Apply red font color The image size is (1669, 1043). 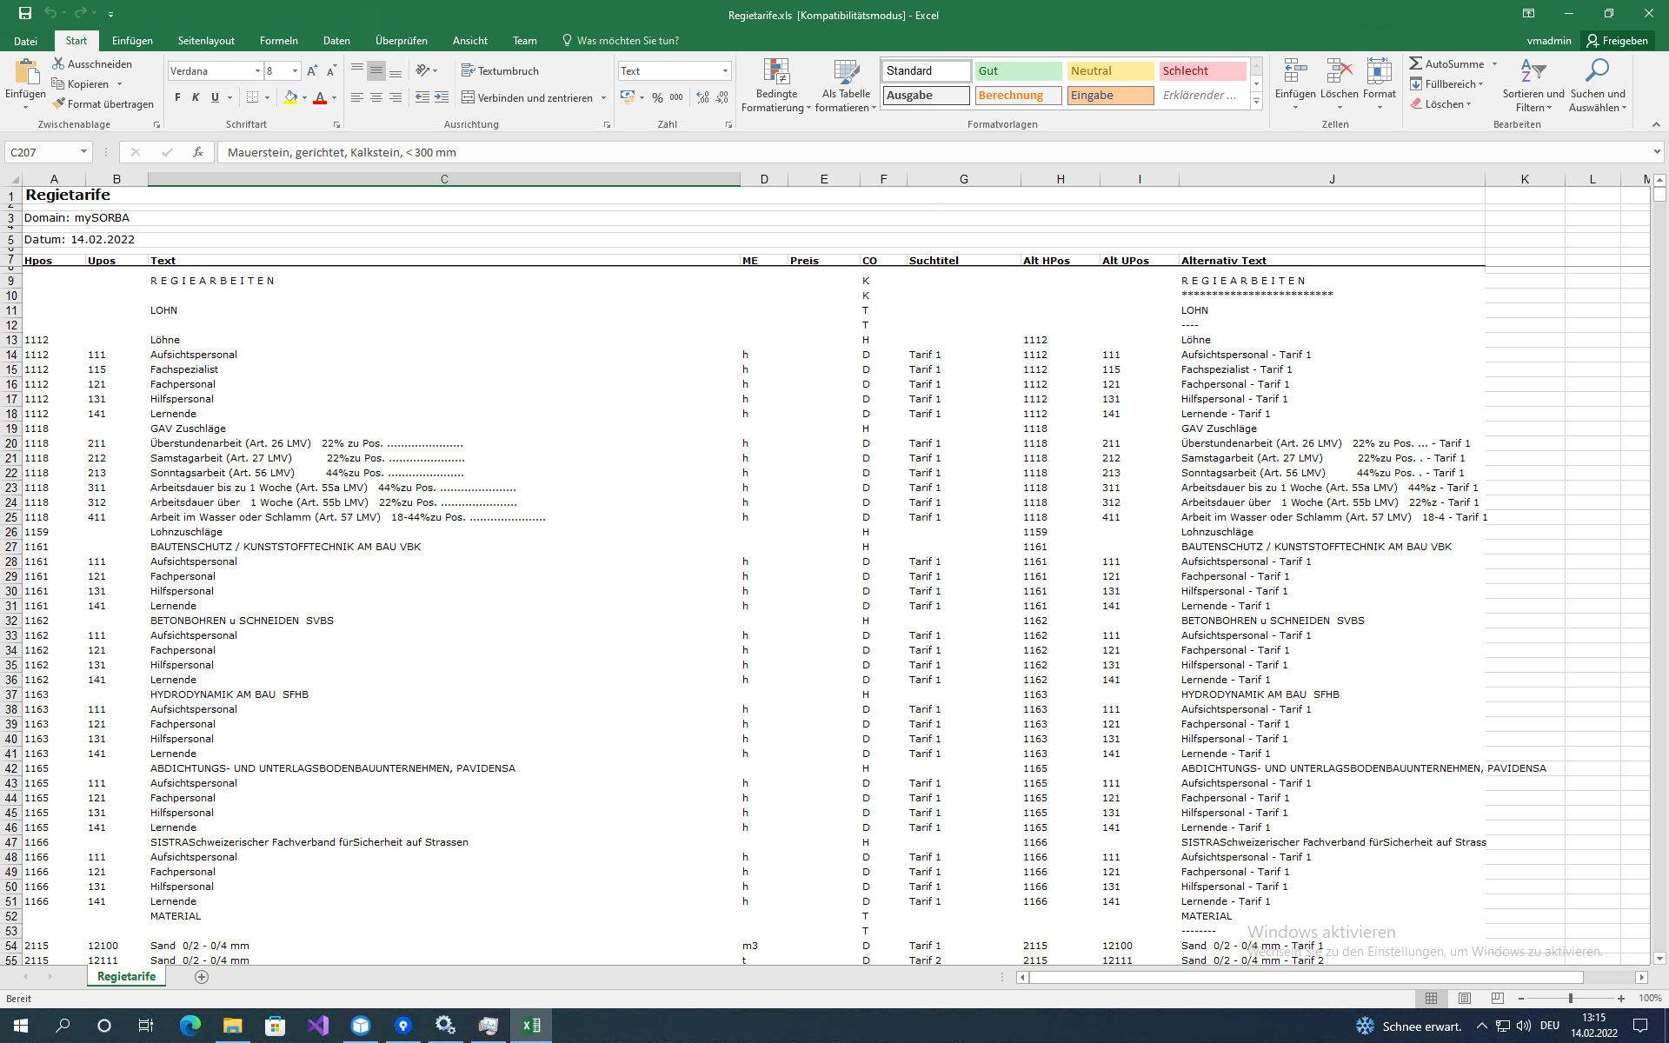tap(320, 97)
